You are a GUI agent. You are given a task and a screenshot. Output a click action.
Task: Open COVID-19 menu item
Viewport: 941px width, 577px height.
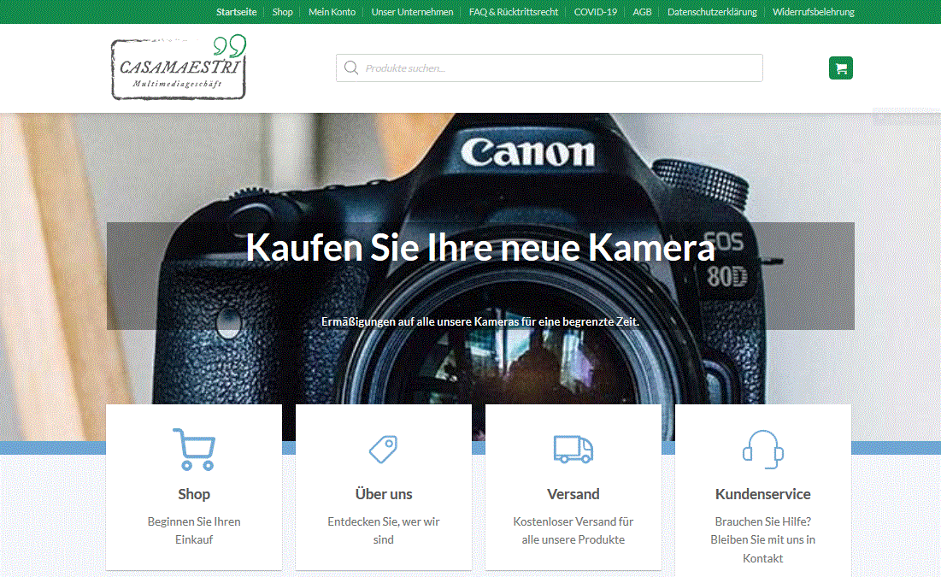pos(596,12)
